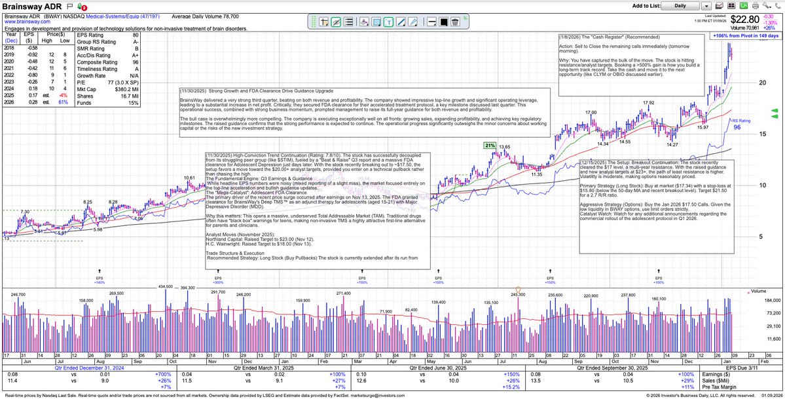Print the chart using printer icon
This screenshot has height=399, width=785.
(x=755, y=6)
